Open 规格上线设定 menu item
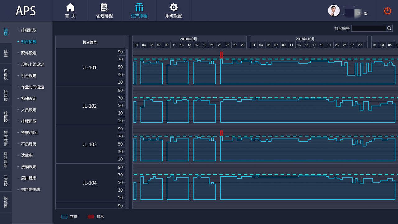The height and width of the screenshot is (224, 398). pyautogui.click(x=32, y=64)
